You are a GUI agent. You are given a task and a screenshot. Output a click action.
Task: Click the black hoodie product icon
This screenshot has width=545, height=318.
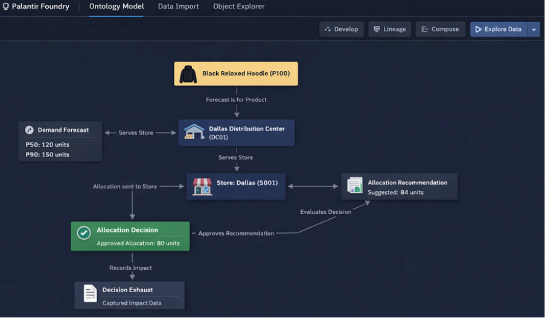click(x=188, y=74)
